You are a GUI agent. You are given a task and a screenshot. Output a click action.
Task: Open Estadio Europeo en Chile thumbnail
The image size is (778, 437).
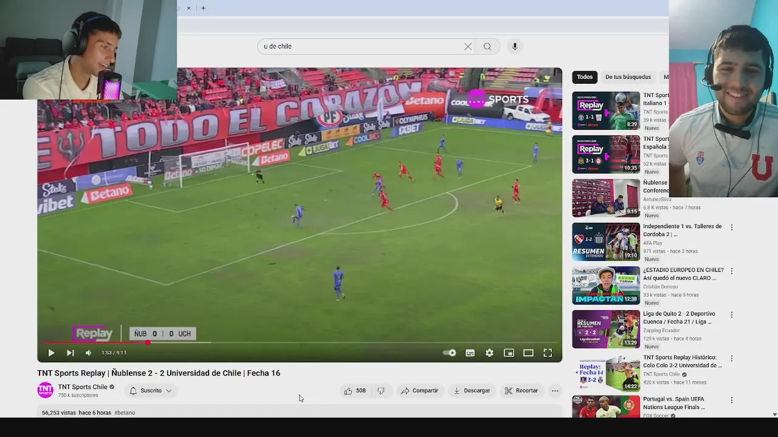606,285
